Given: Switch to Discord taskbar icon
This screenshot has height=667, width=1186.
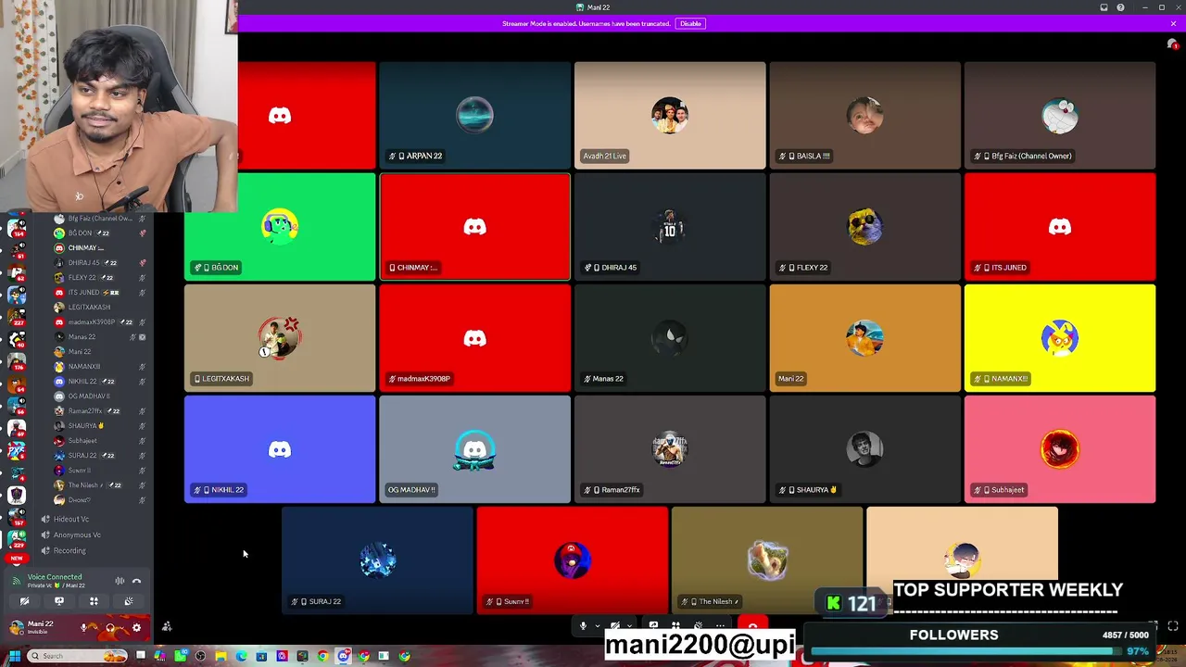Looking at the screenshot, I should [343, 656].
